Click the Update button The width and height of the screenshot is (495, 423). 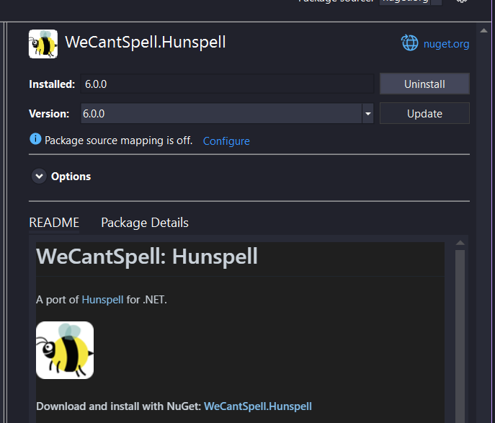point(424,114)
